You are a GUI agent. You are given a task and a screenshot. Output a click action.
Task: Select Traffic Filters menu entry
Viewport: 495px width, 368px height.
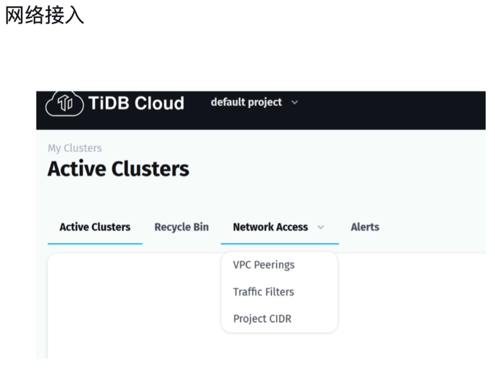[x=263, y=291]
